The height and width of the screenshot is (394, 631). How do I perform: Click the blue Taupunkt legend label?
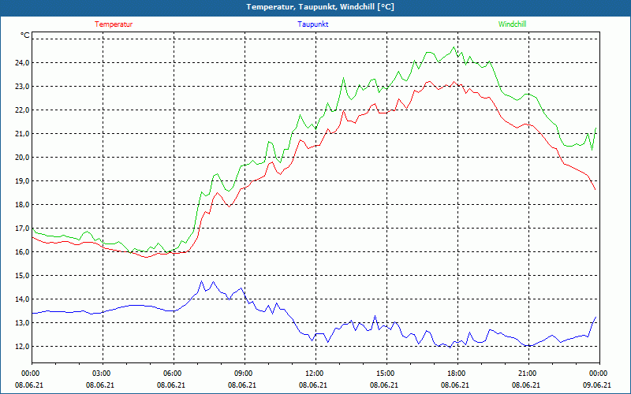coord(312,24)
